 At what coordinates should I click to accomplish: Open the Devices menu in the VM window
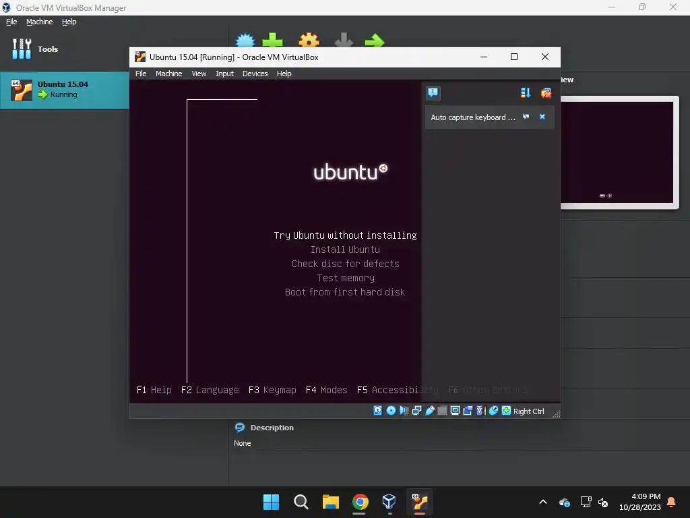(255, 74)
